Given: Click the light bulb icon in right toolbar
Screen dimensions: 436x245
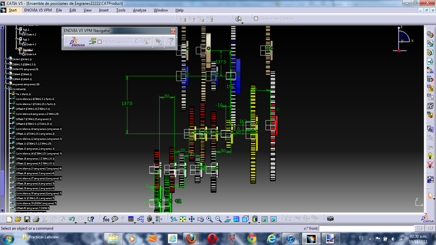Looking at the screenshot, I should point(430,156).
